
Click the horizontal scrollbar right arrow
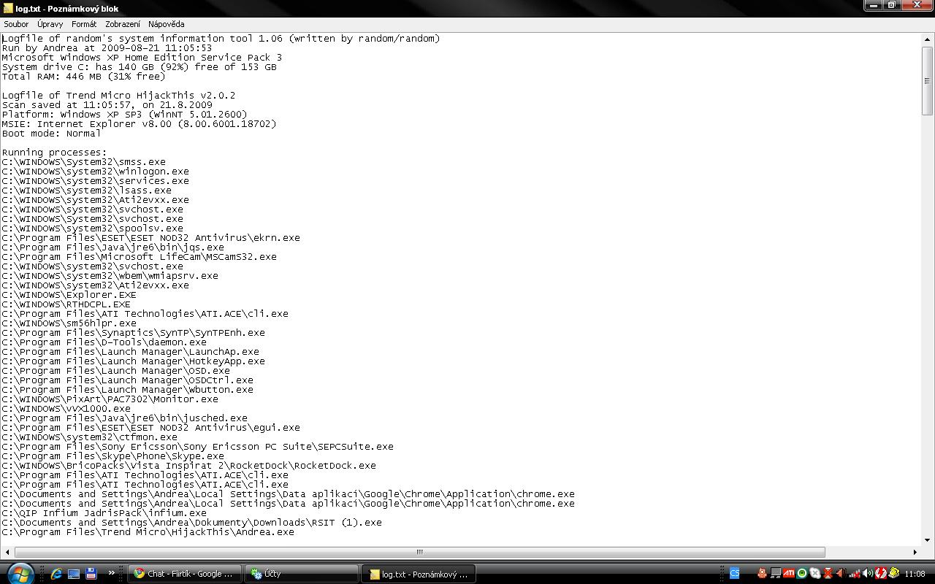pos(915,552)
